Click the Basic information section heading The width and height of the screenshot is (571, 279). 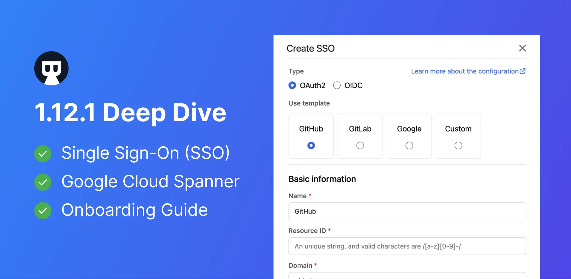tap(322, 179)
